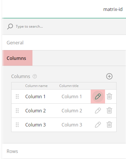Open the Columns help question mark icon
The height and width of the screenshot is (159, 126).
(35, 76)
